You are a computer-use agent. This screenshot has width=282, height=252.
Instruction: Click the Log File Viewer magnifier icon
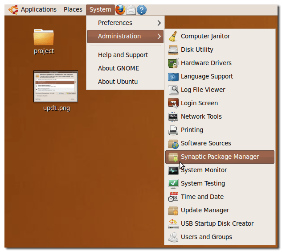click(173, 90)
